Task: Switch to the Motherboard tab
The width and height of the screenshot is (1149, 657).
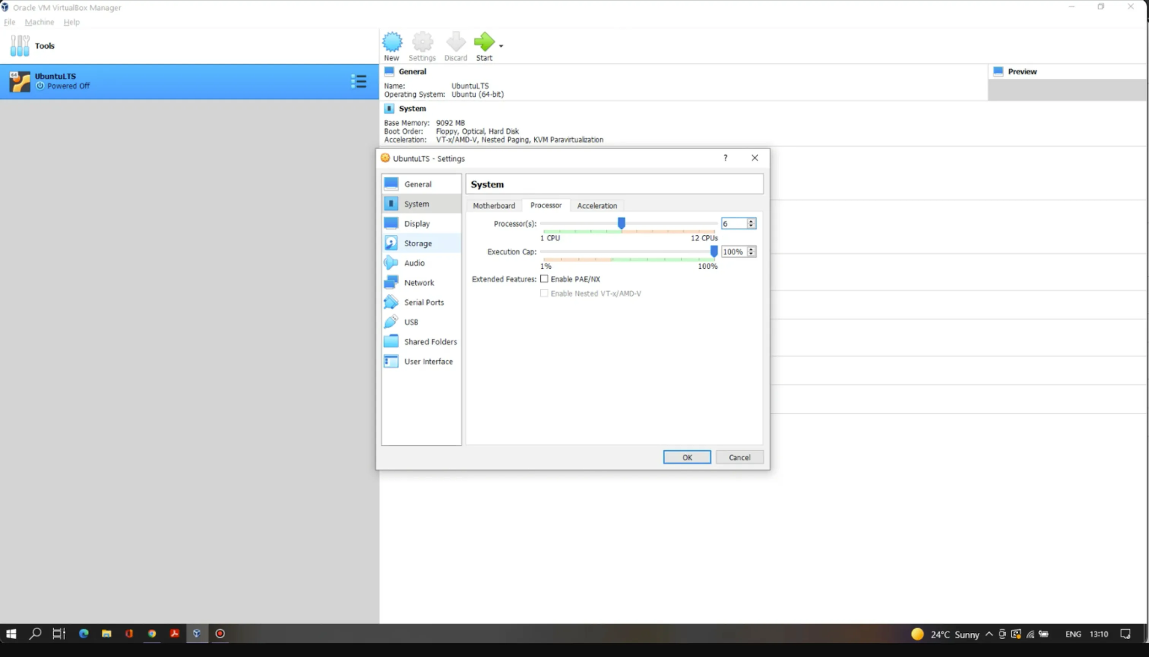Action: (x=494, y=206)
